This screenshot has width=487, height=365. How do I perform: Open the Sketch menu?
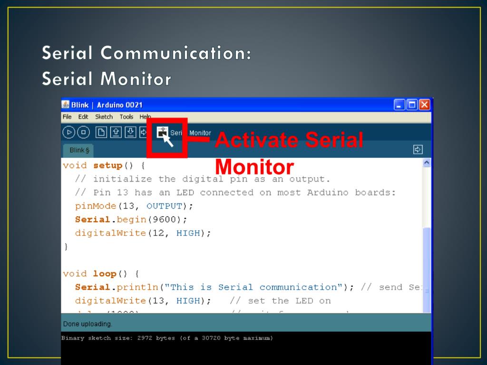point(104,117)
